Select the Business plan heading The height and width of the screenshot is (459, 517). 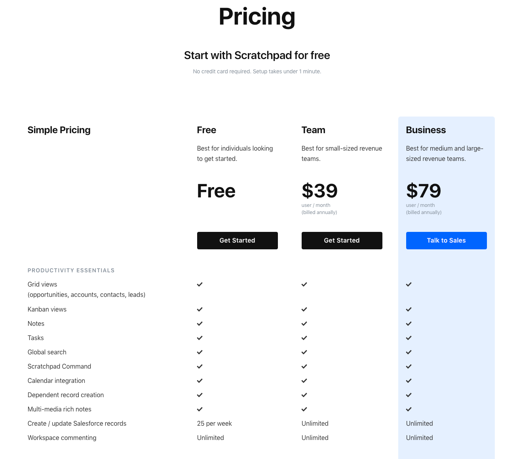[426, 130]
